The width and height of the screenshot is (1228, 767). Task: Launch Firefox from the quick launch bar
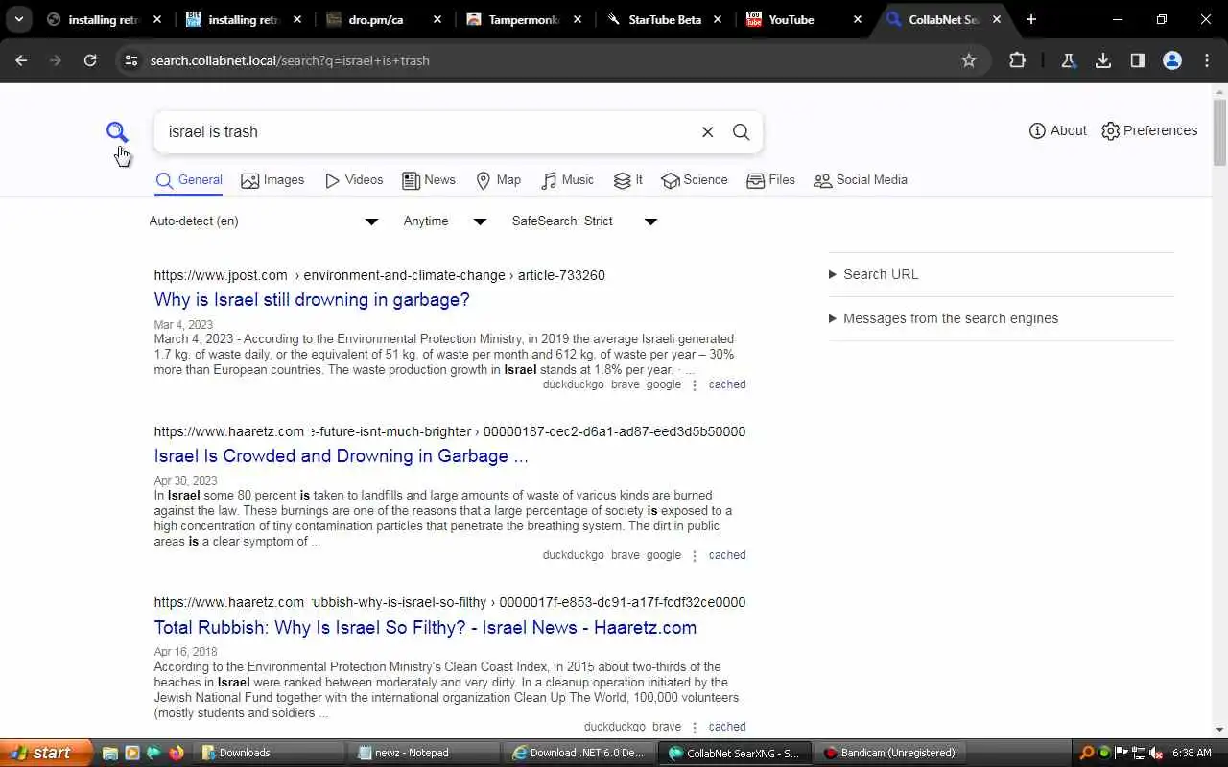coord(175,753)
